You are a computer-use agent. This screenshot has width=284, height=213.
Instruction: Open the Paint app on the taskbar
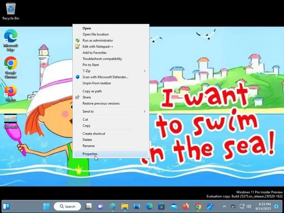point(113,206)
